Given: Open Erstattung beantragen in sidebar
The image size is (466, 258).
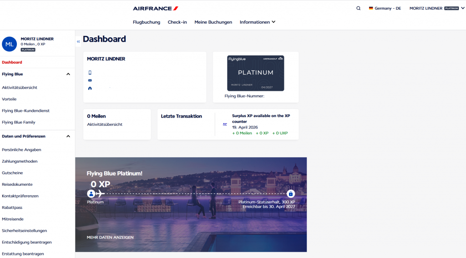Looking at the screenshot, I should coord(23,254).
